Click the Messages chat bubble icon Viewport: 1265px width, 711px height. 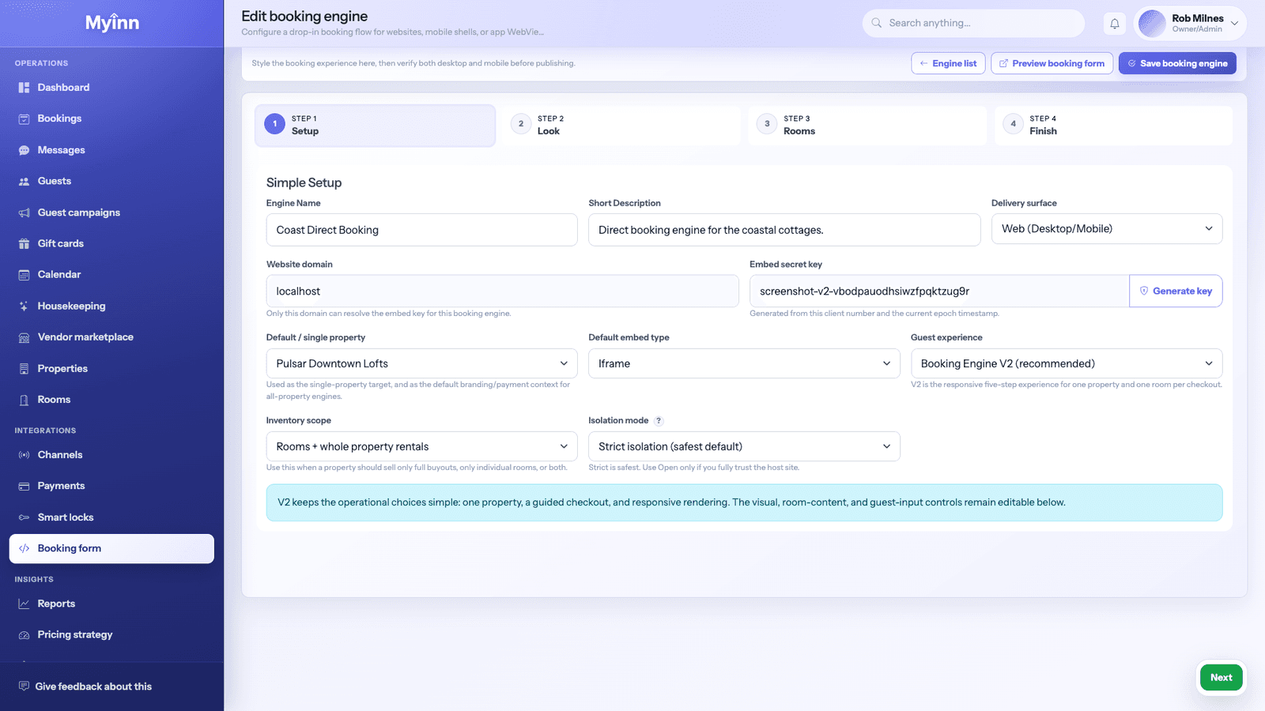coord(24,150)
